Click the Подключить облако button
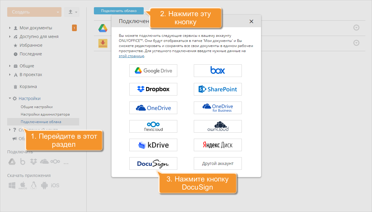This screenshot has width=372, height=212. click(x=119, y=11)
